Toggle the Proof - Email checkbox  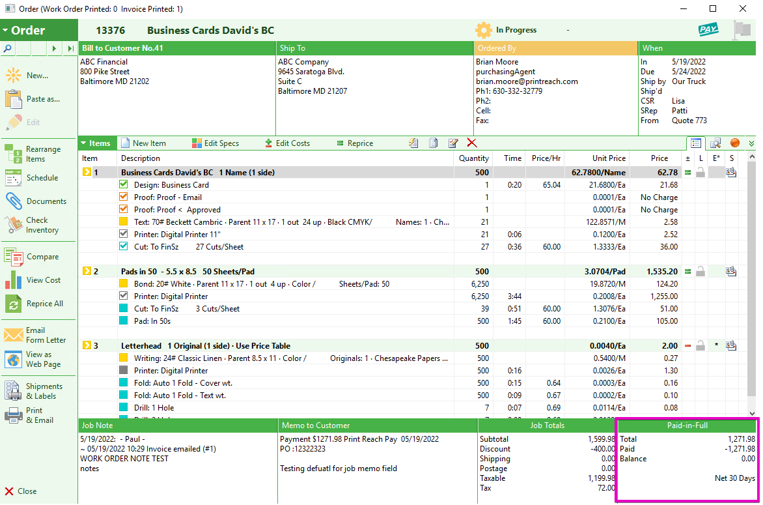pyautogui.click(x=124, y=197)
